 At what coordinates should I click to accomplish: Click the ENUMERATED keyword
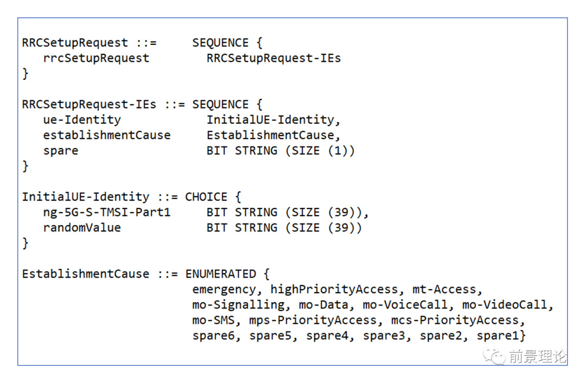point(220,274)
